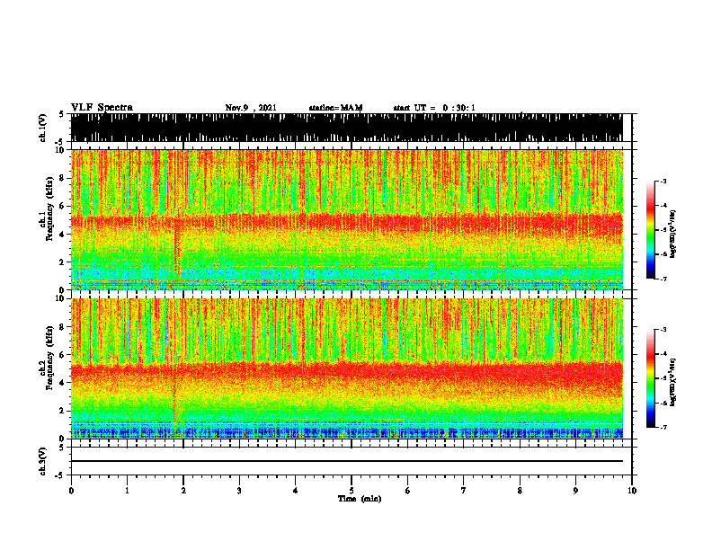712x550 pixels.
Task: Click time axis tick label "6"
Action: (x=408, y=491)
